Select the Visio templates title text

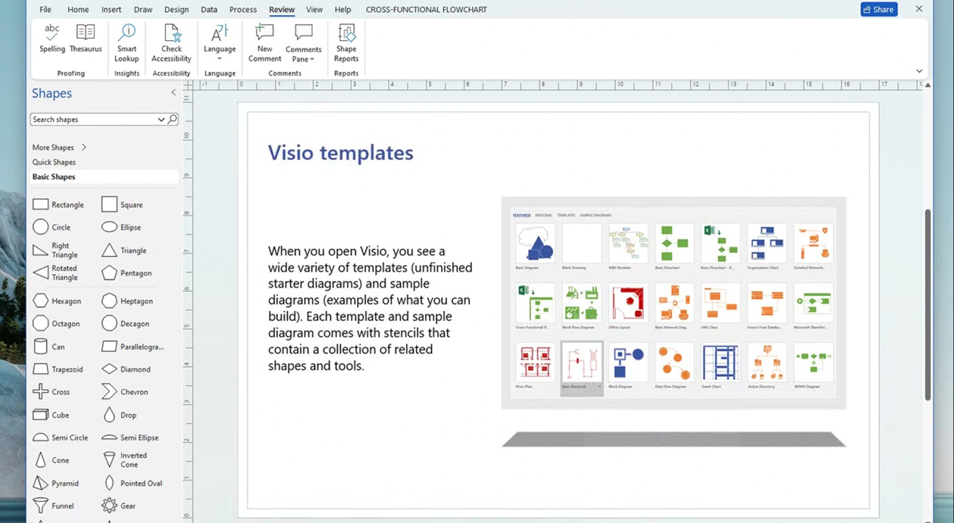(x=341, y=152)
